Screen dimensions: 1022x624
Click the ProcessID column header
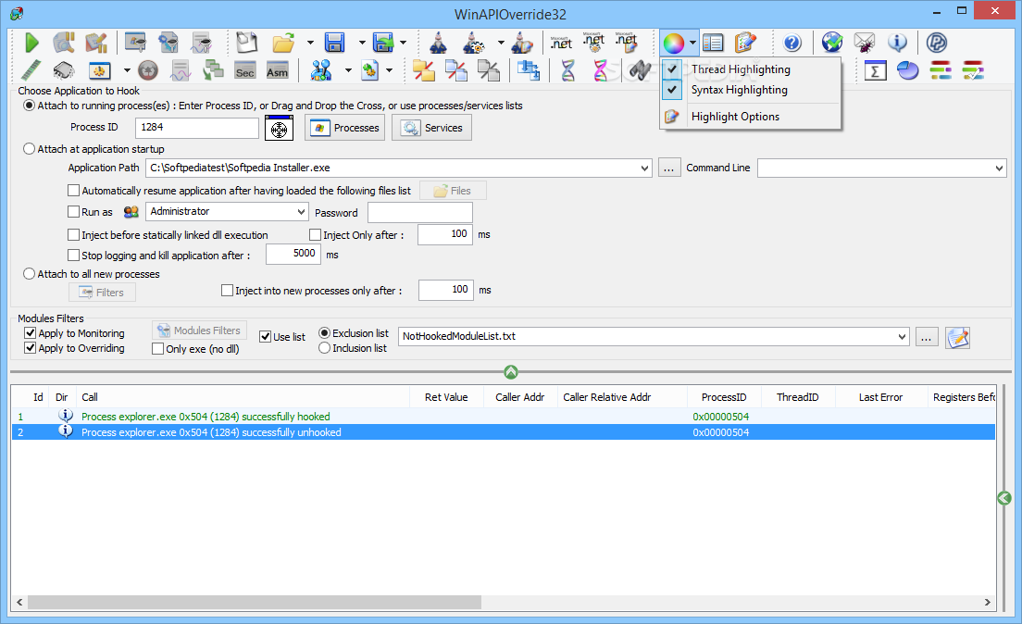[x=724, y=397]
